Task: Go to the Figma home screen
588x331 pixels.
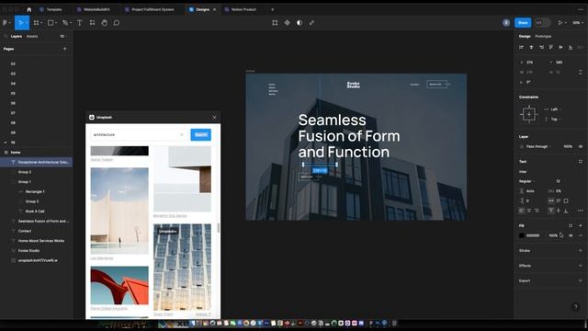Action: (x=28, y=9)
